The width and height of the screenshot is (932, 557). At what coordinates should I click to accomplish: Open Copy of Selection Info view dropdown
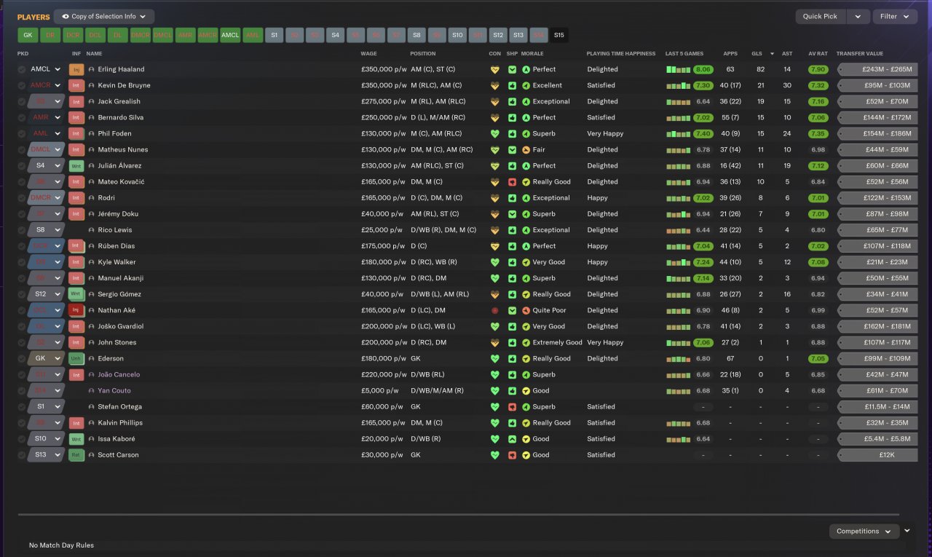pos(104,16)
